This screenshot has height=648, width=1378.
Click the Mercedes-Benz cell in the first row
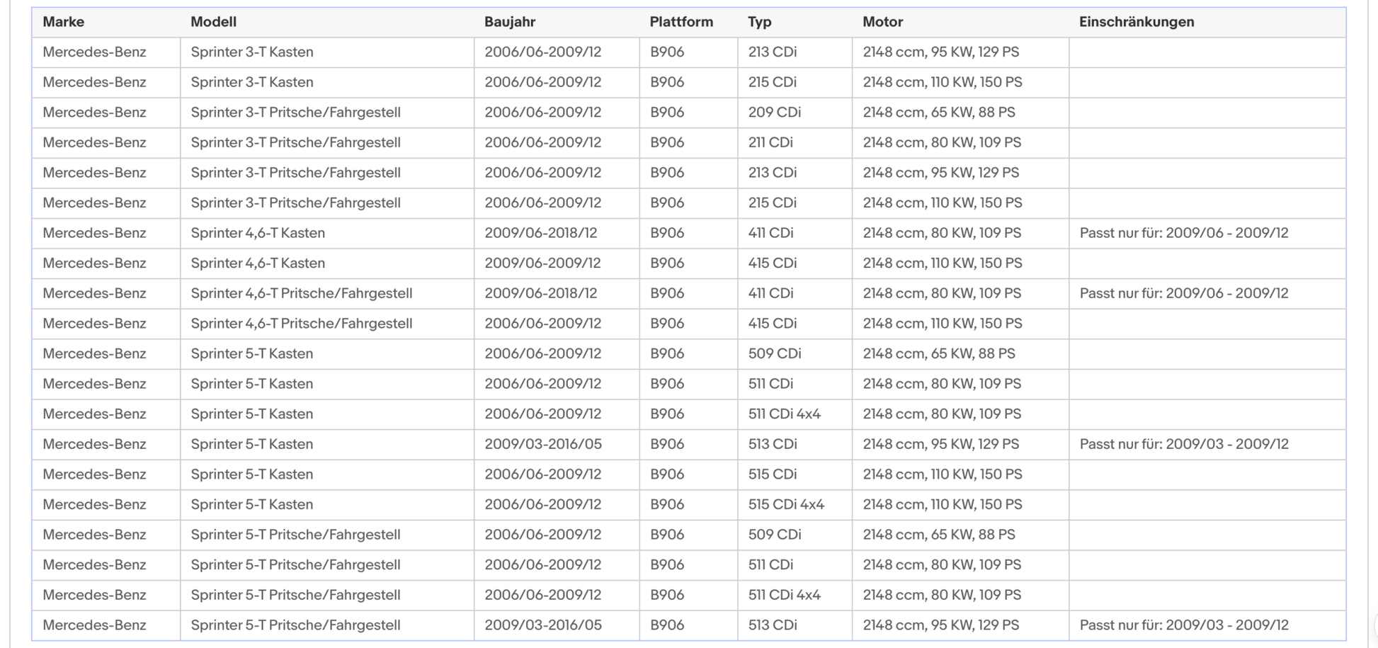(x=94, y=52)
